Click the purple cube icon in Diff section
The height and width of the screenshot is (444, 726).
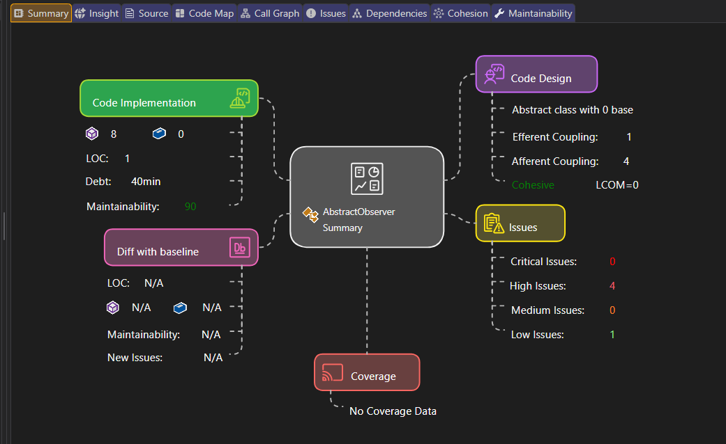112,307
